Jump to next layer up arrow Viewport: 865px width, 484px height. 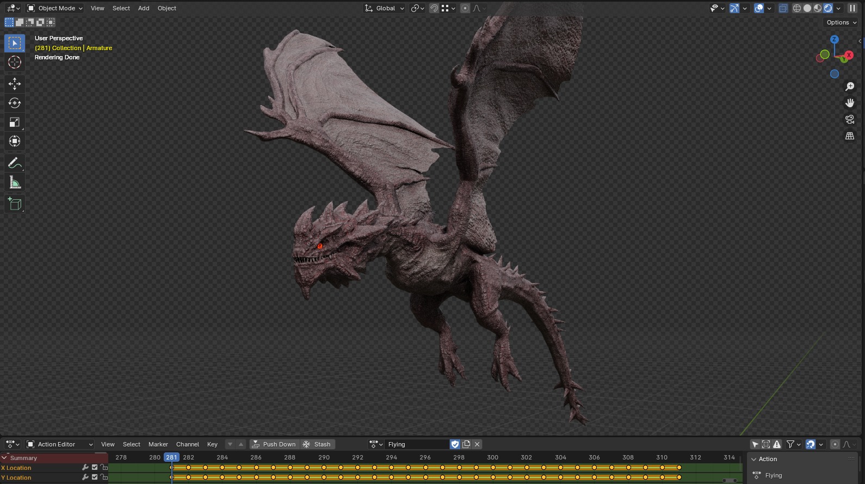pos(241,444)
